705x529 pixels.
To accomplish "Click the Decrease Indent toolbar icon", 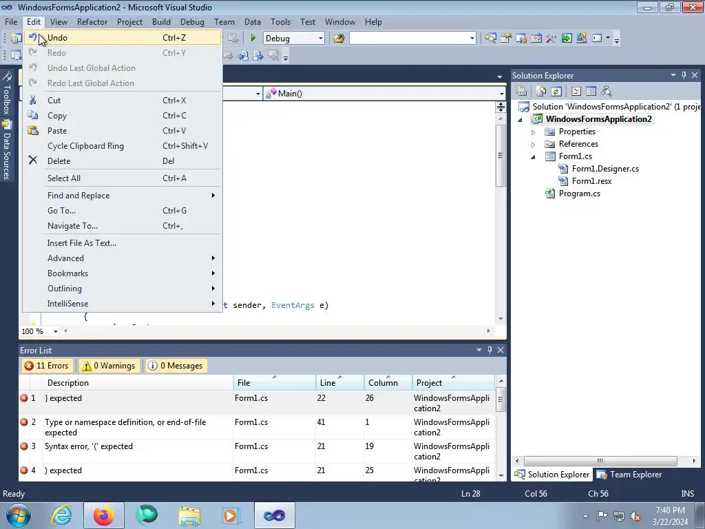I will (x=243, y=55).
